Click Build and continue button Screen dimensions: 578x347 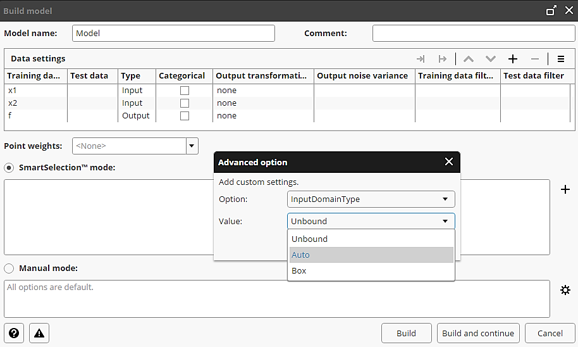tap(478, 333)
